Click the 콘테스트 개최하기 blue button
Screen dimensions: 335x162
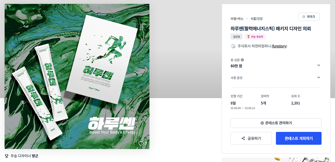click(x=299, y=138)
